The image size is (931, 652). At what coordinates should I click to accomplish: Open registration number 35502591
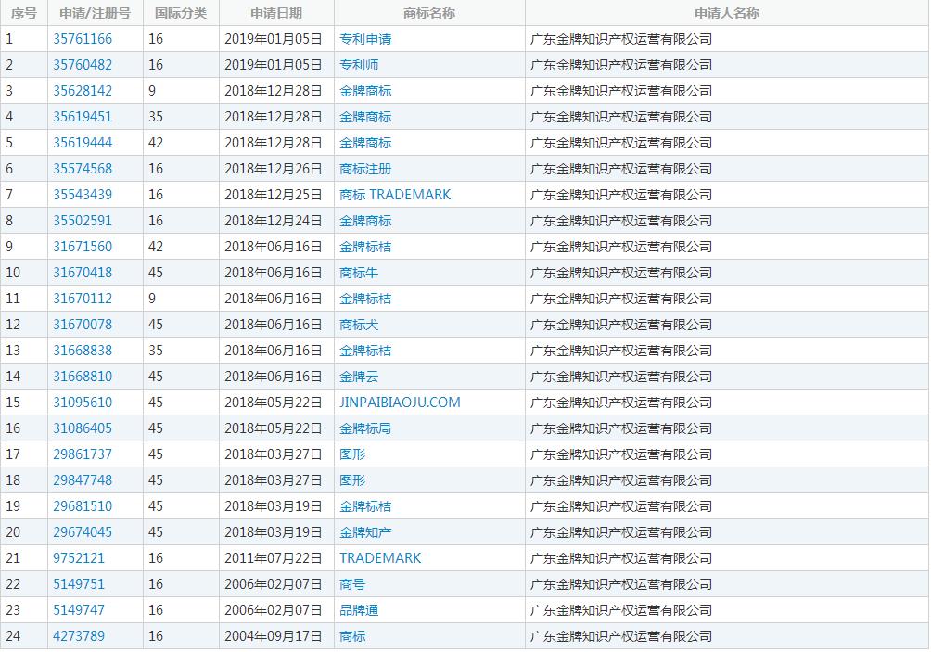(x=83, y=221)
